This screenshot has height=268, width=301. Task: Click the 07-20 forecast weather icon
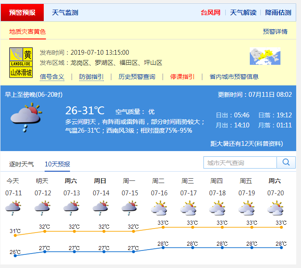276,208
